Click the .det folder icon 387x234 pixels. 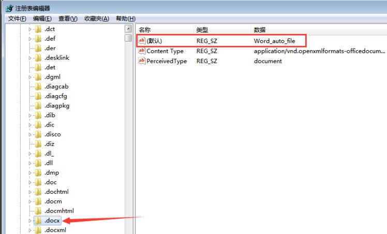[x=38, y=68]
